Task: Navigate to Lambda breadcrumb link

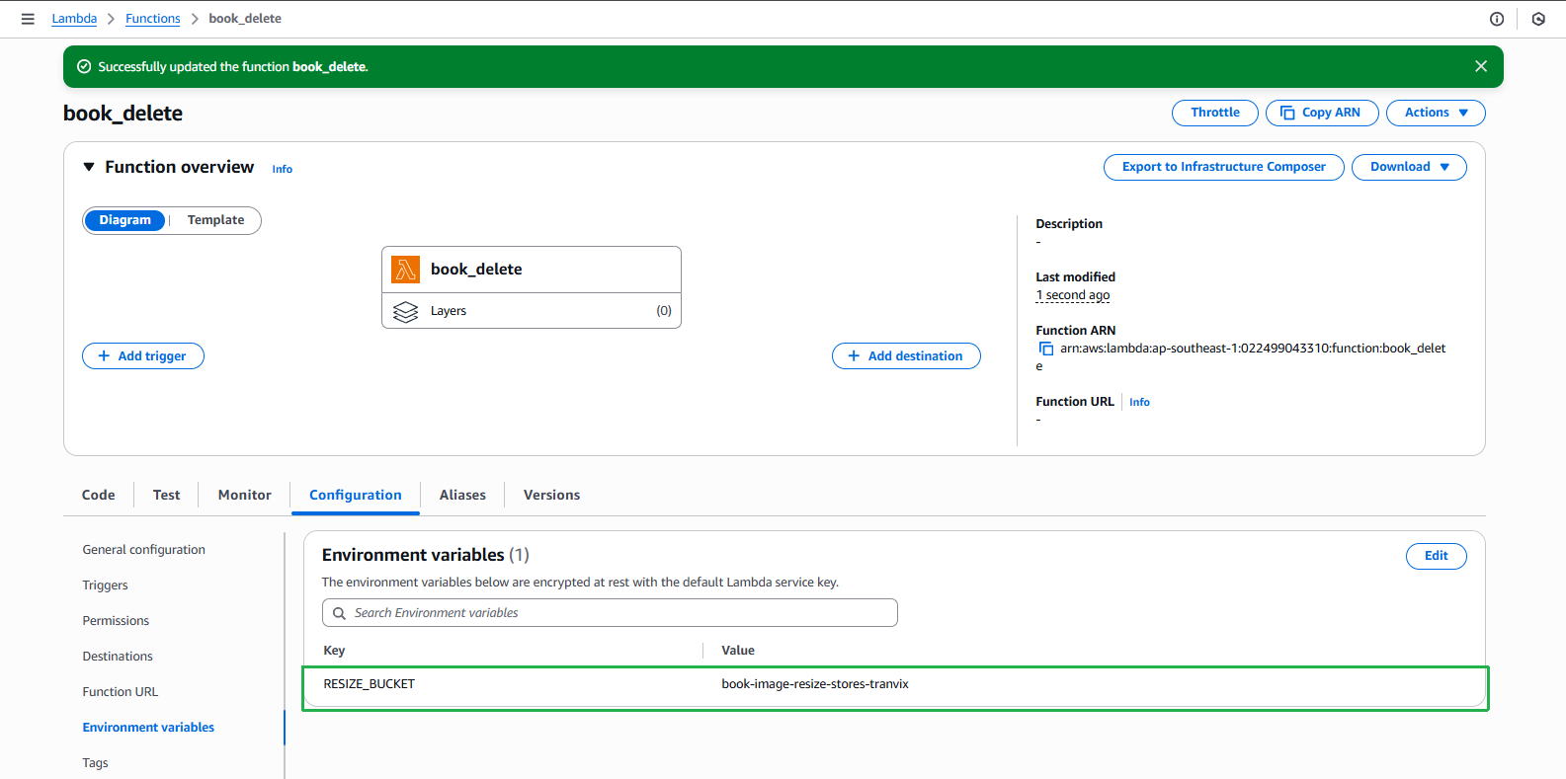Action: tap(74, 19)
